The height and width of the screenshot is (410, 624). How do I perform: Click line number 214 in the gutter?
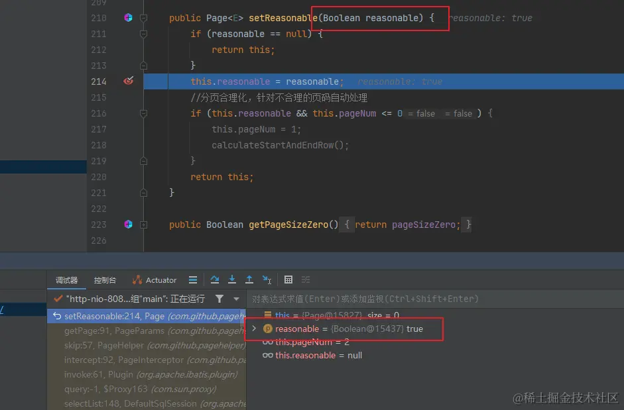[99, 81]
